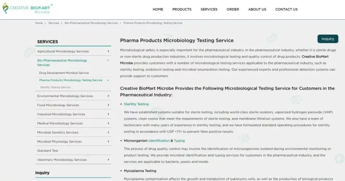The width and height of the screenshot is (345, 181).
Task: Open the Typing link
Action: 179,141
